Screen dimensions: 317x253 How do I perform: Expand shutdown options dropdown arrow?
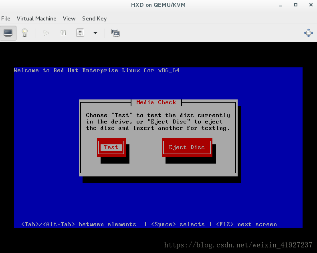tap(95, 33)
